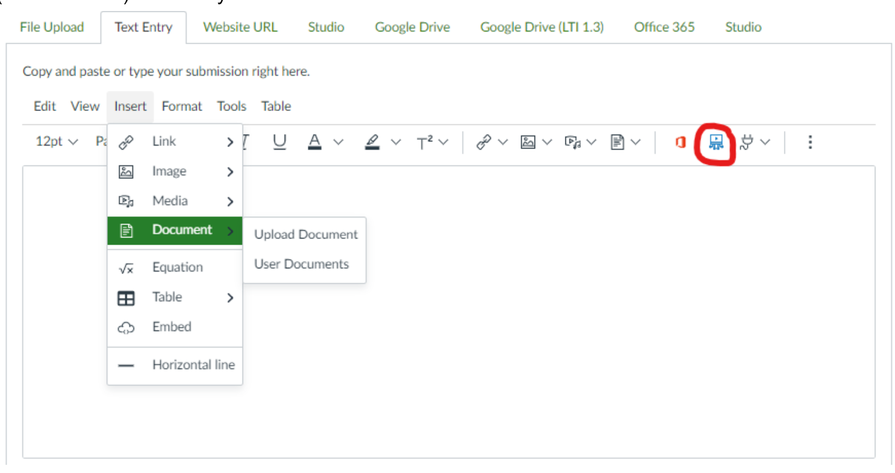Choose Media from the Insert menu
This screenshot has width=895, height=473.
pyautogui.click(x=175, y=201)
